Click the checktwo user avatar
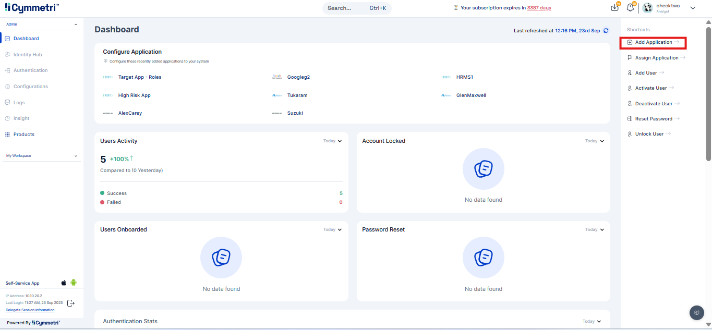The height and width of the screenshot is (330, 712). (x=647, y=8)
